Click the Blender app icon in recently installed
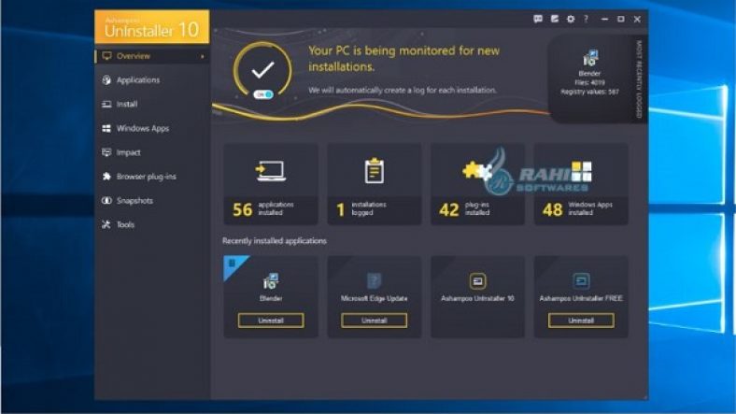Screen dimensions: 736x414 tap(271, 280)
